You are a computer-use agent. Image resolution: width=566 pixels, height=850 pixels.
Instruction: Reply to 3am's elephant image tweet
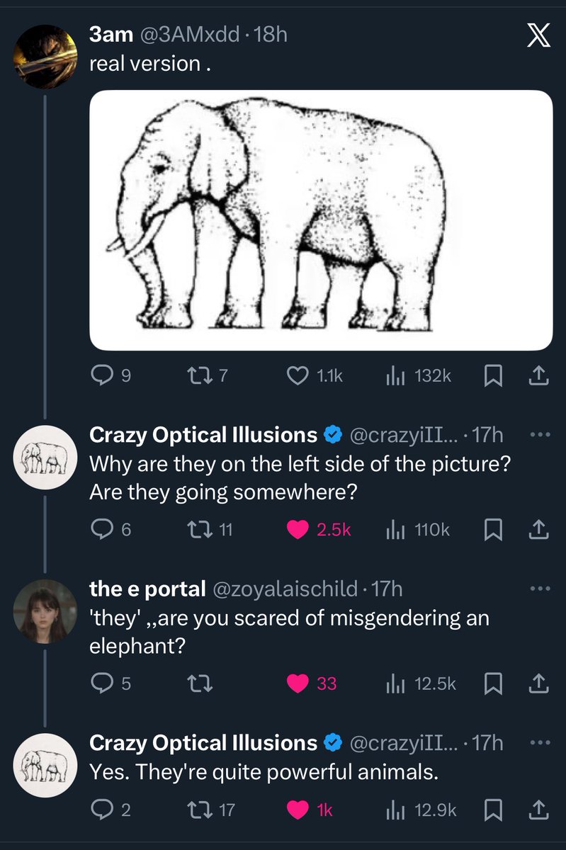[x=103, y=376]
